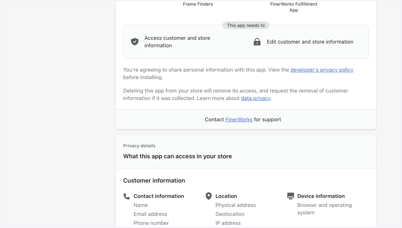This screenshot has width=402, height=228.
Task: Select the 'FinerWorks Fulfillment App' label
Action: (x=294, y=7)
